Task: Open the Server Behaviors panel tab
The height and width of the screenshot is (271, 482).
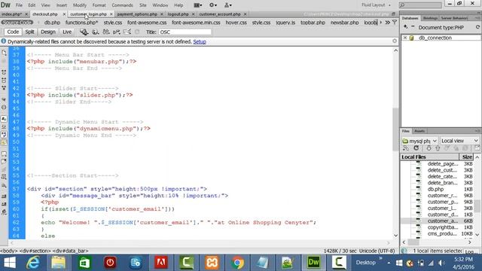Action: click(x=454, y=18)
